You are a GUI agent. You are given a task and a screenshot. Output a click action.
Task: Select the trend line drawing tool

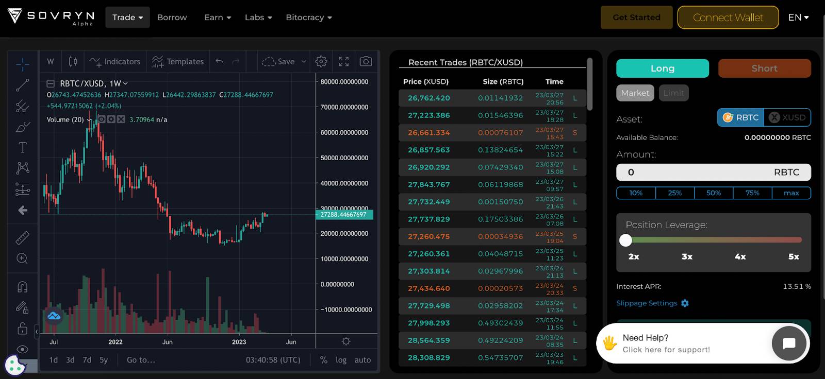(22, 85)
